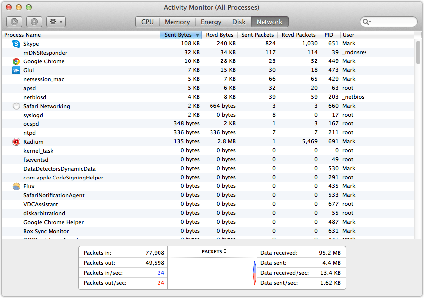
Task: Sort by Rcvd Bytes column
Action: click(219, 35)
